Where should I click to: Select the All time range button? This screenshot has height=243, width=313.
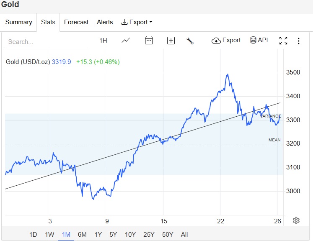pyautogui.click(x=184, y=235)
